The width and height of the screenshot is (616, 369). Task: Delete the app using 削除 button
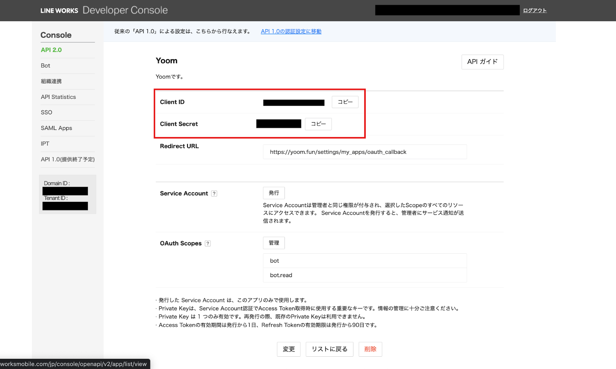370,349
